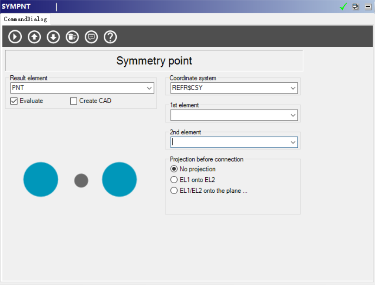This screenshot has width=375, height=285.
Task: Click the circled down-arrow toolbar icon
Action: 53,37
